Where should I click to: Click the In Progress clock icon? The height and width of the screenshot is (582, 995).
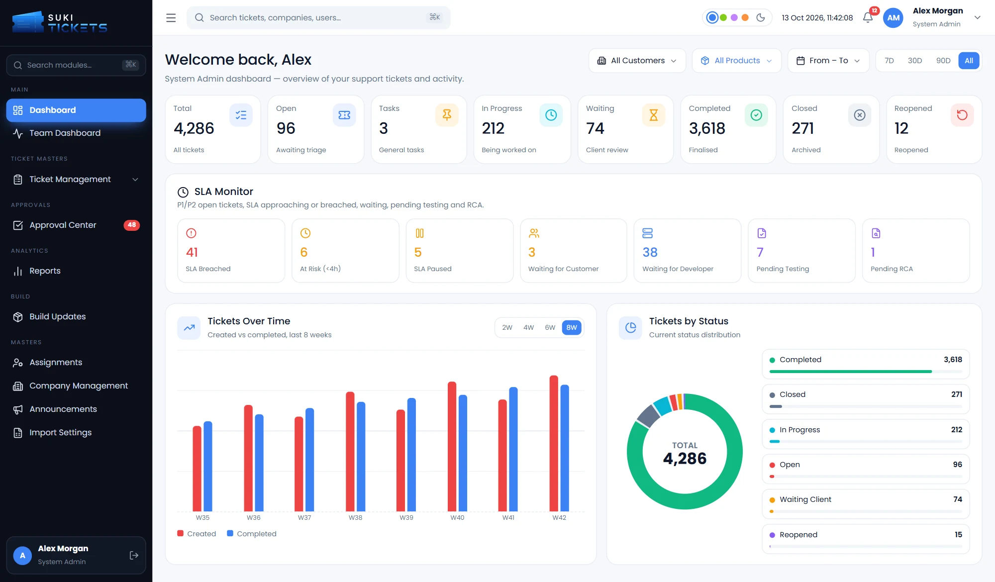click(x=551, y=115)
